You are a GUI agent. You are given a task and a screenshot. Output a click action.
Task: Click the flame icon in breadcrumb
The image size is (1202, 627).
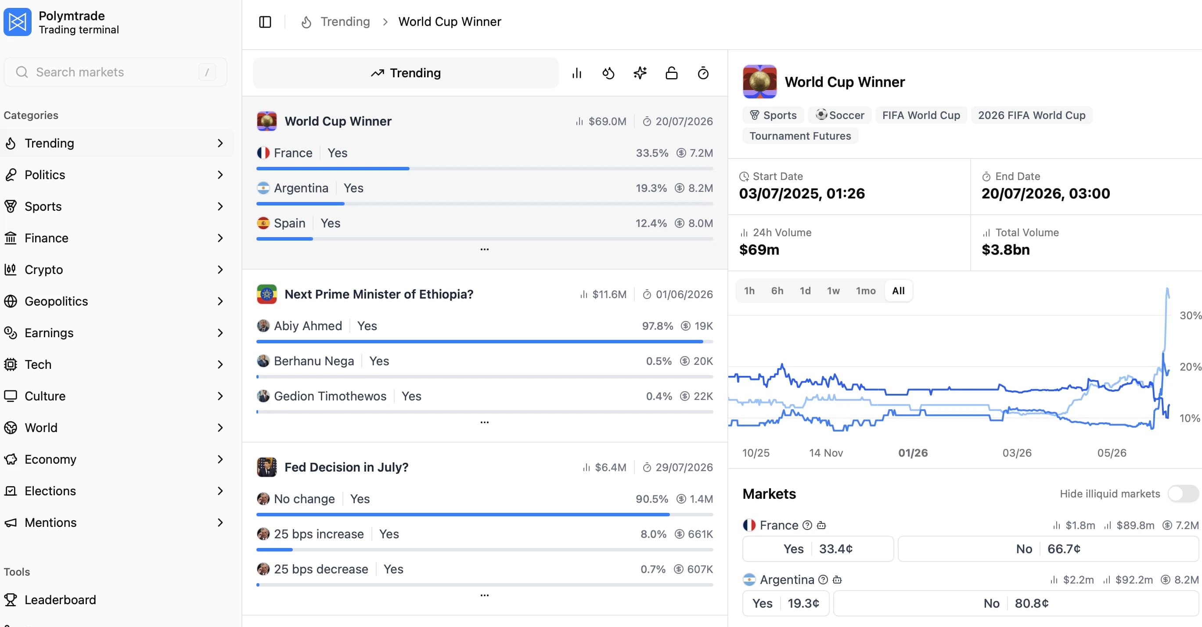click(x=306, y=22)
